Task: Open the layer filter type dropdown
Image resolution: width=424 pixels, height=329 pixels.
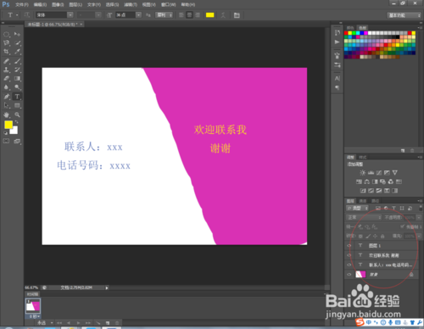Action: pyautogui.click(x=357, y=208)
